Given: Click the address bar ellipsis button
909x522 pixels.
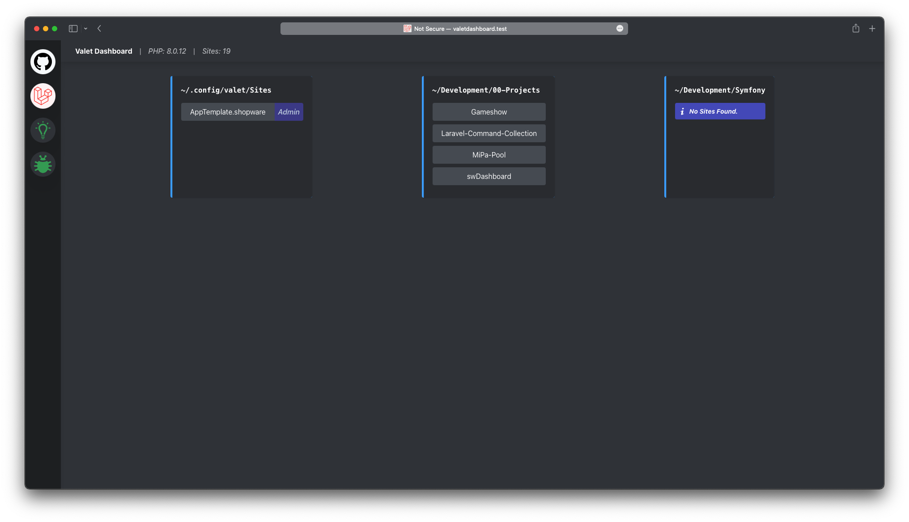Looking at the screenshot, I should (x=620, y=29).
